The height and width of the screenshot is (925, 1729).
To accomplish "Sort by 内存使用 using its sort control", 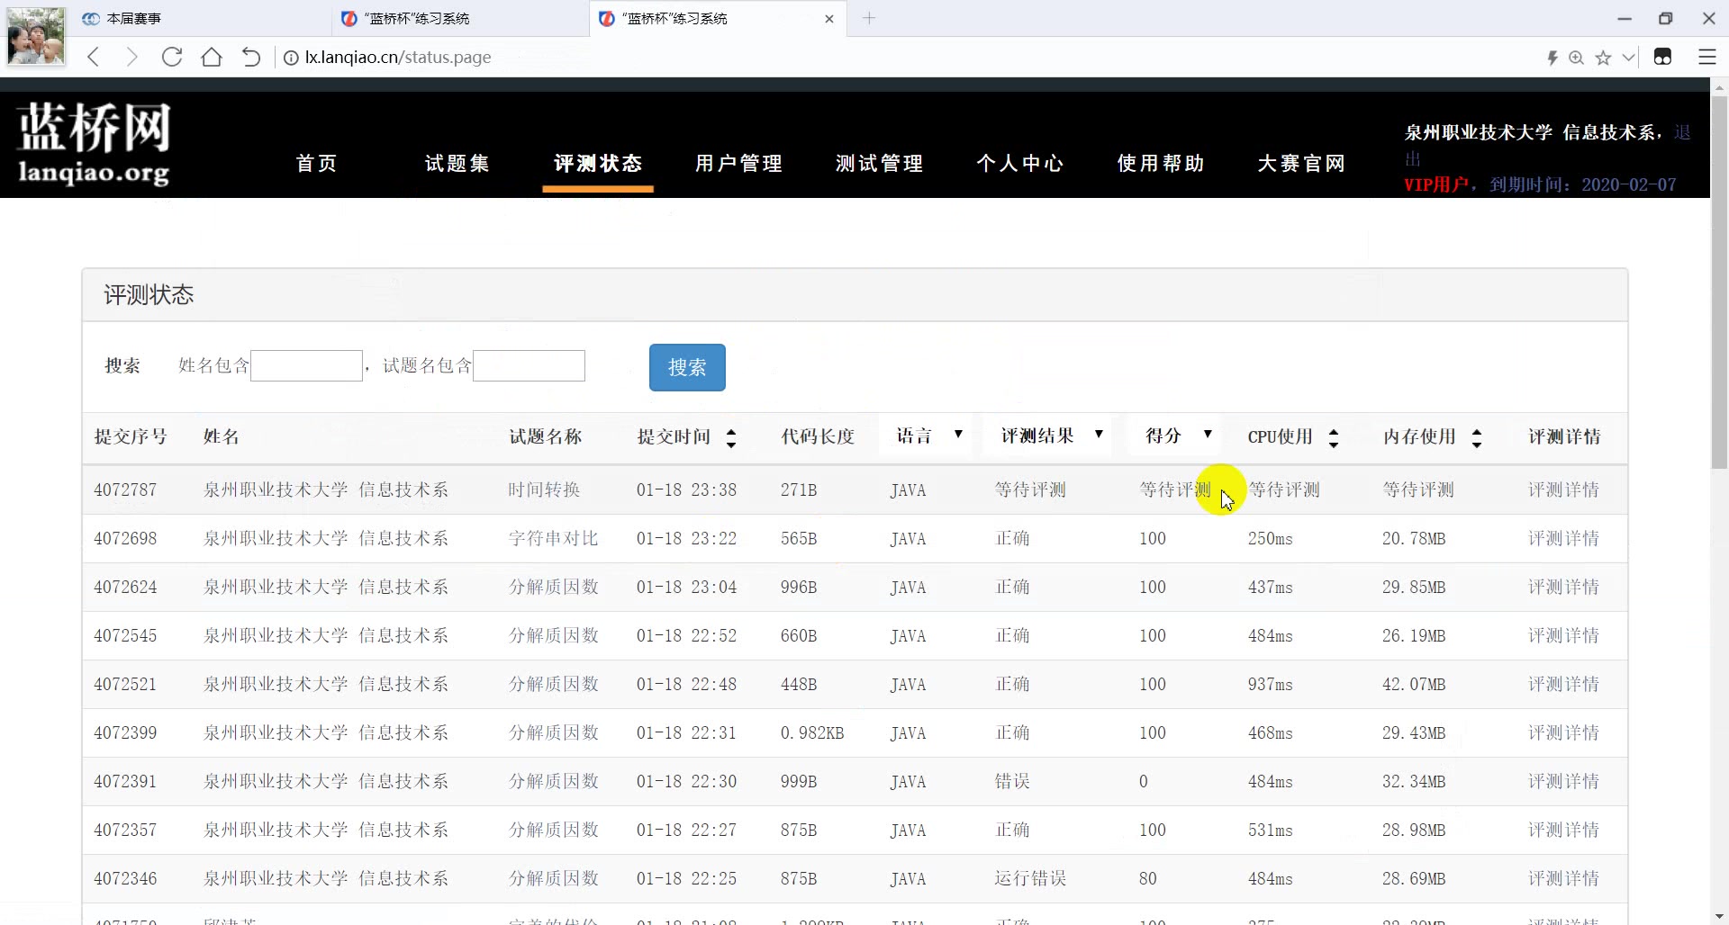I will 1477,437.
